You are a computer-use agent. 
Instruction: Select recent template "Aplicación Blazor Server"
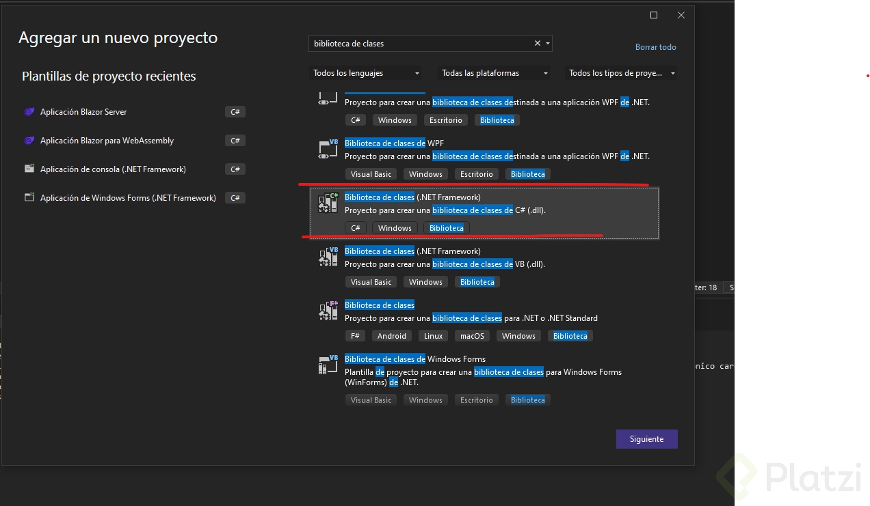83,112
